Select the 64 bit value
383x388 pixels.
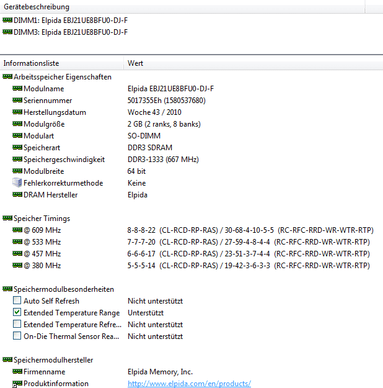(x=136, y=171)
